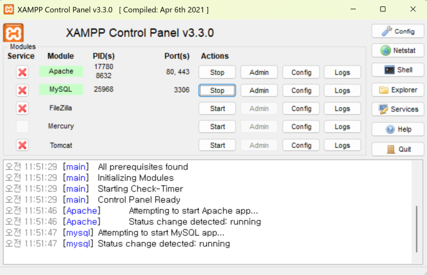Open MySQL Config menu
The width and height of the screenshot is (427, 275).
tap(301, 90)
